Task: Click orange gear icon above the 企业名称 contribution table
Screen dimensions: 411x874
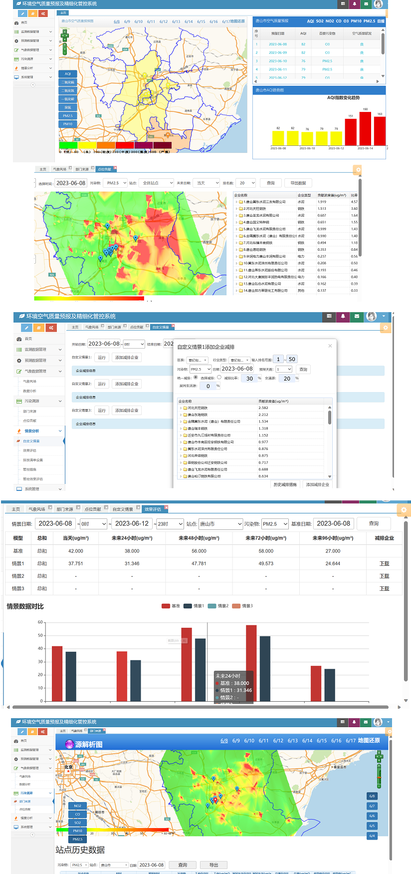Action: [358, 170]
